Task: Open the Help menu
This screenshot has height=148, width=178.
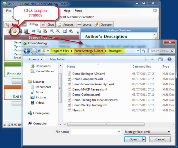Action: click(x=67, y=11)
